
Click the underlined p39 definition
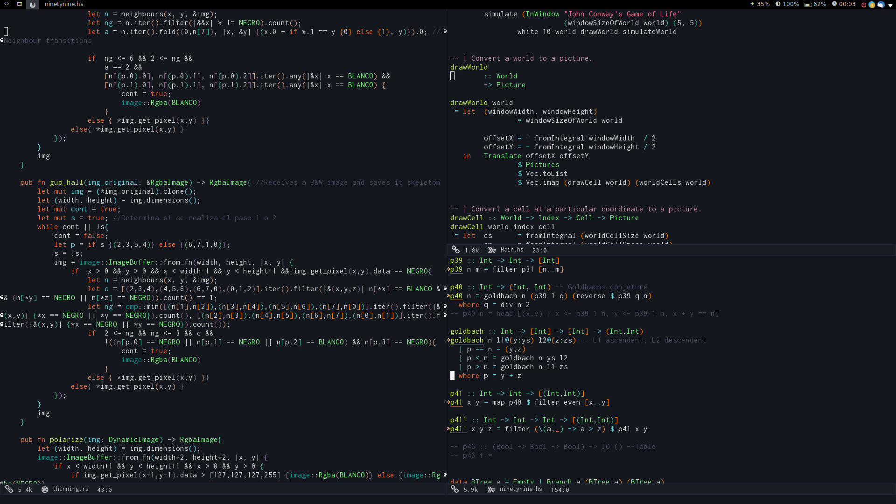pos(456,269)
